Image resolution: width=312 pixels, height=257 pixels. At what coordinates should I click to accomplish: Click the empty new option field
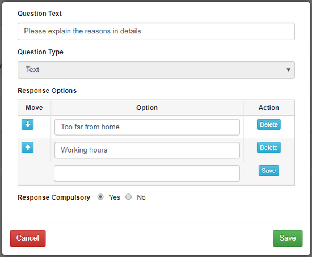[x=147, y=173]
